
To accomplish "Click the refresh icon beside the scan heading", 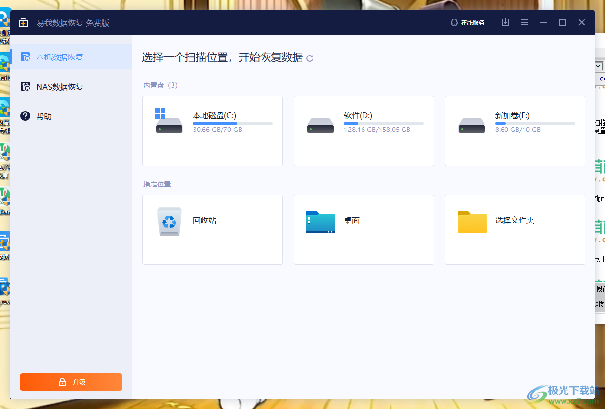I will click(310, 58).
